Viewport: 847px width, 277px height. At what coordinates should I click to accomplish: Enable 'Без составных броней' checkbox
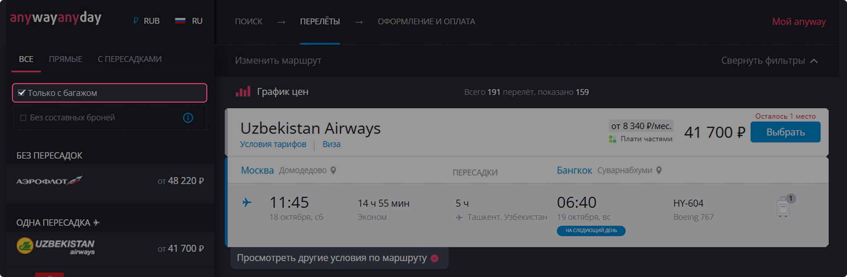(23, 118)
